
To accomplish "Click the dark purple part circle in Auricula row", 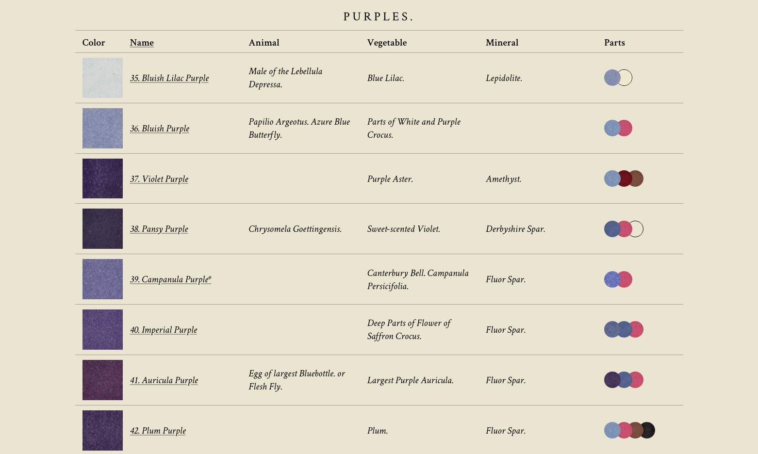I will [x=611, y=380].
